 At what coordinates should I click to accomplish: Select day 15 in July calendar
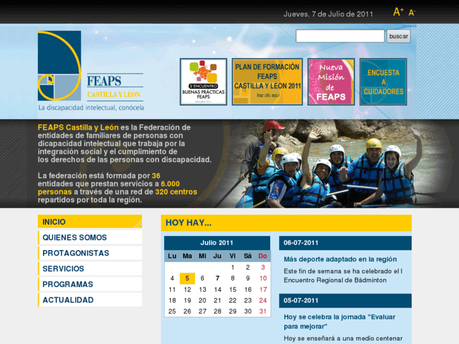(x=233, y=290)
